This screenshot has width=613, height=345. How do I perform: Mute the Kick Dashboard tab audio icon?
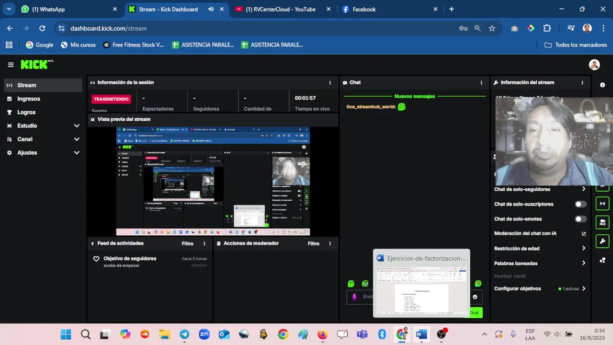point(211,9)
